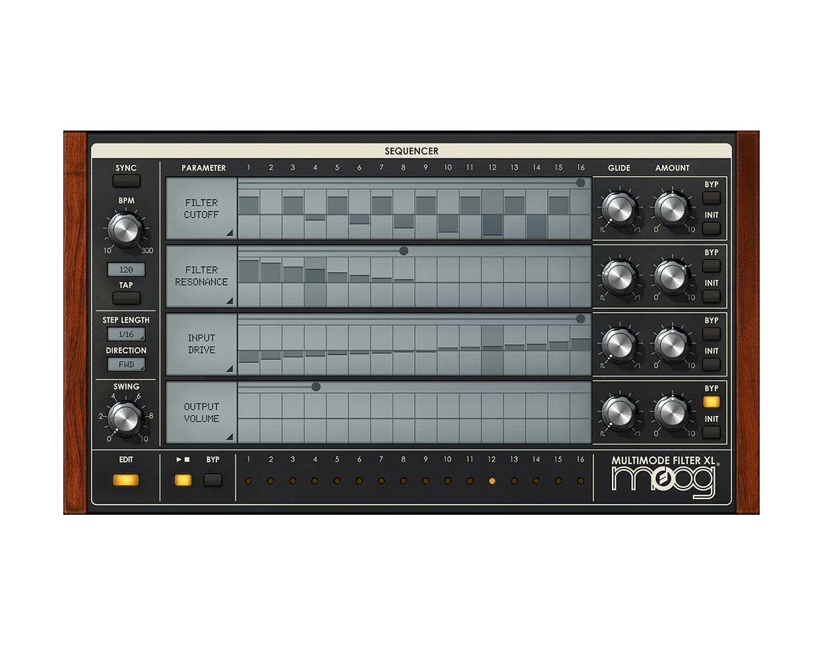Click the Filter Cutoff row Amount knob
This screenshot has height=646, width=823.
pyautogui.click(x=672, y=208)
